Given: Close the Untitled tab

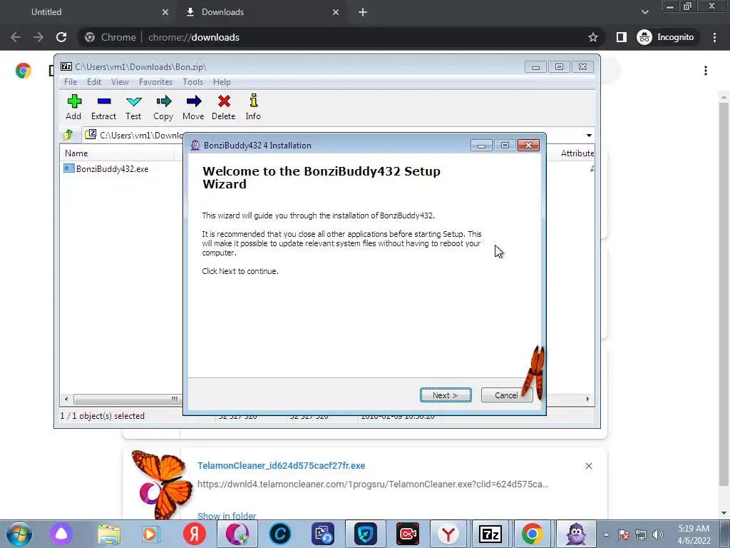Looking at the screenshot, I should tap(165, 12).
